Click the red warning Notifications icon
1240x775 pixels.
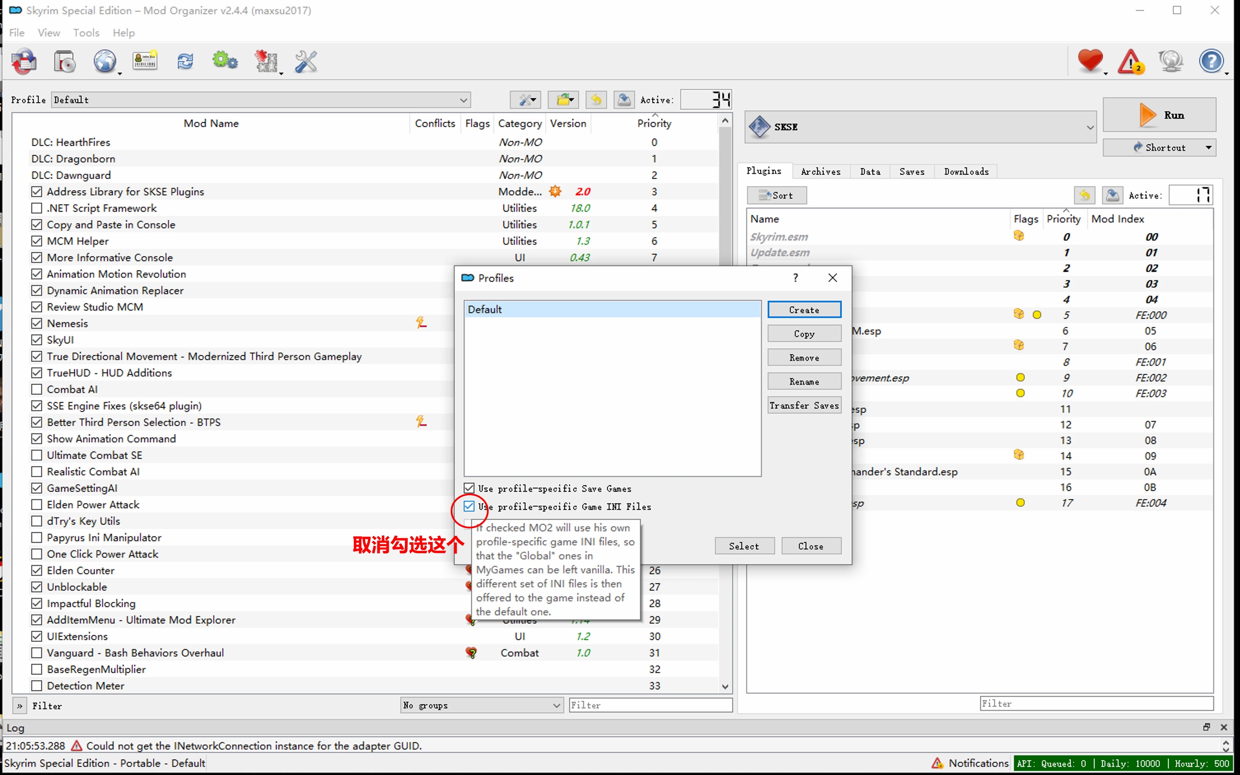[1131, 62]
